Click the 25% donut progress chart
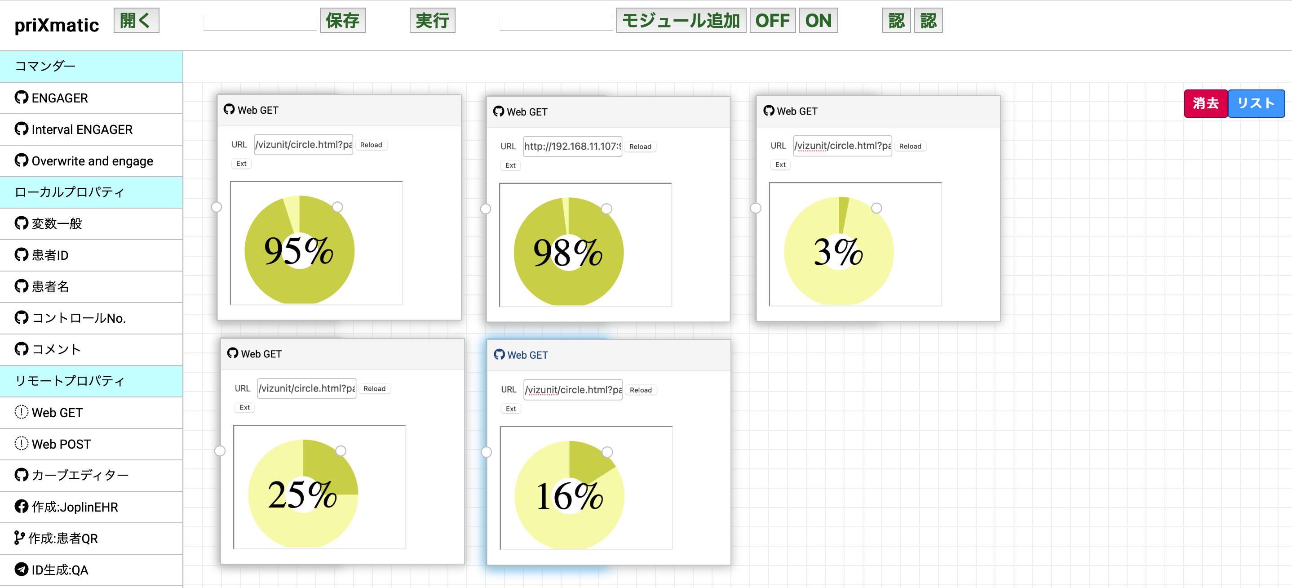The image size is (1292, 588). tap(303, 494)
